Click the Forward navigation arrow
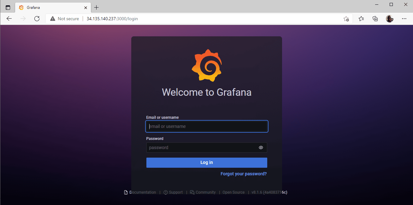Image resolution: width=413 pixels, height=205 pixels. click(23, 19)
